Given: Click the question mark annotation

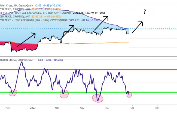Looking at the screenshot, I should (x=145, y=11).
